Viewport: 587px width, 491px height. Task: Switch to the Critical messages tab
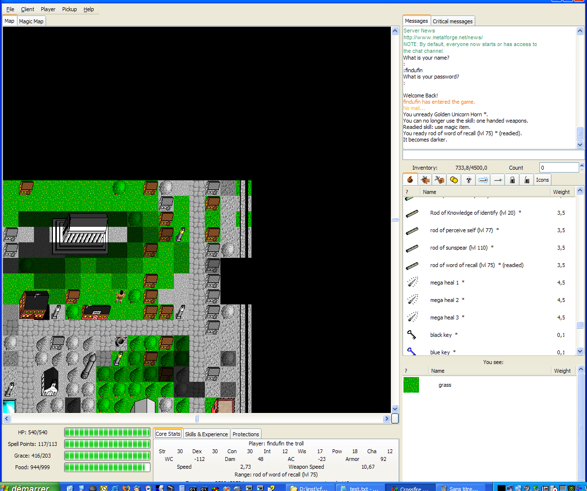click(453, 21)
